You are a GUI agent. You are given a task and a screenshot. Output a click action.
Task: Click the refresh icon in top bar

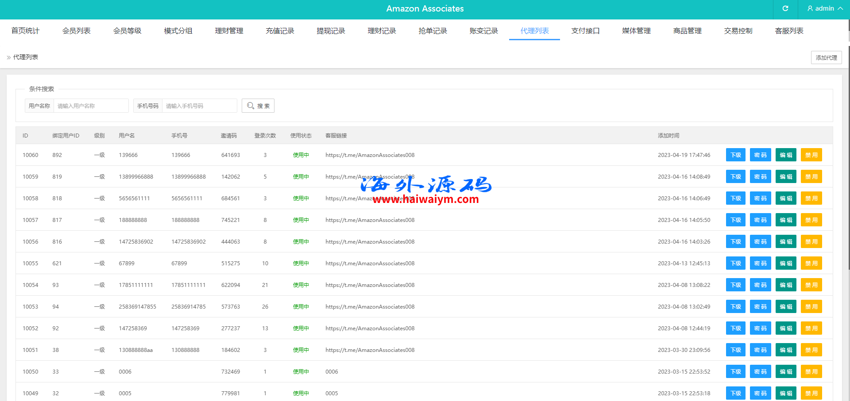pyautogui.click(x=785, y=8)
